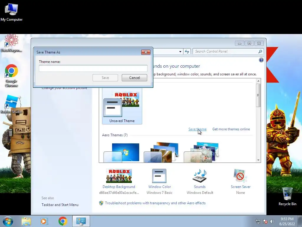The image size is (302, 227).
Task: Open the Screen Saver settings icon
Action: click(240, 176)
